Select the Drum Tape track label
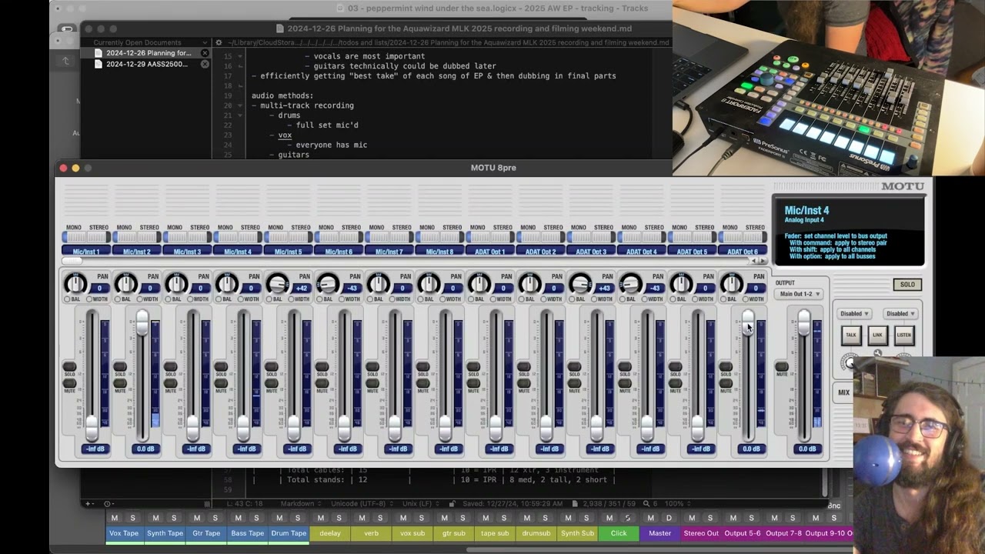 coord(289,533)
